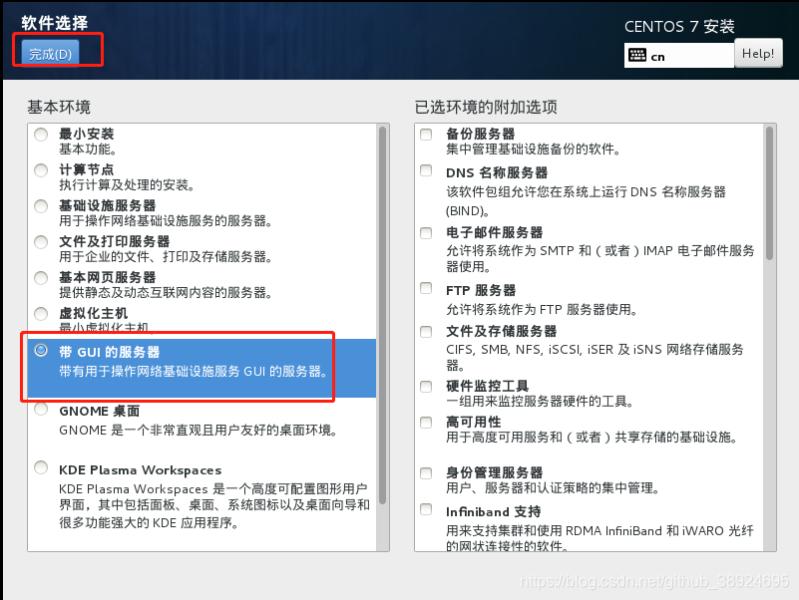Click the 已选环境的附加选项 section heading
799x600 pixels.
coord(486,107)
